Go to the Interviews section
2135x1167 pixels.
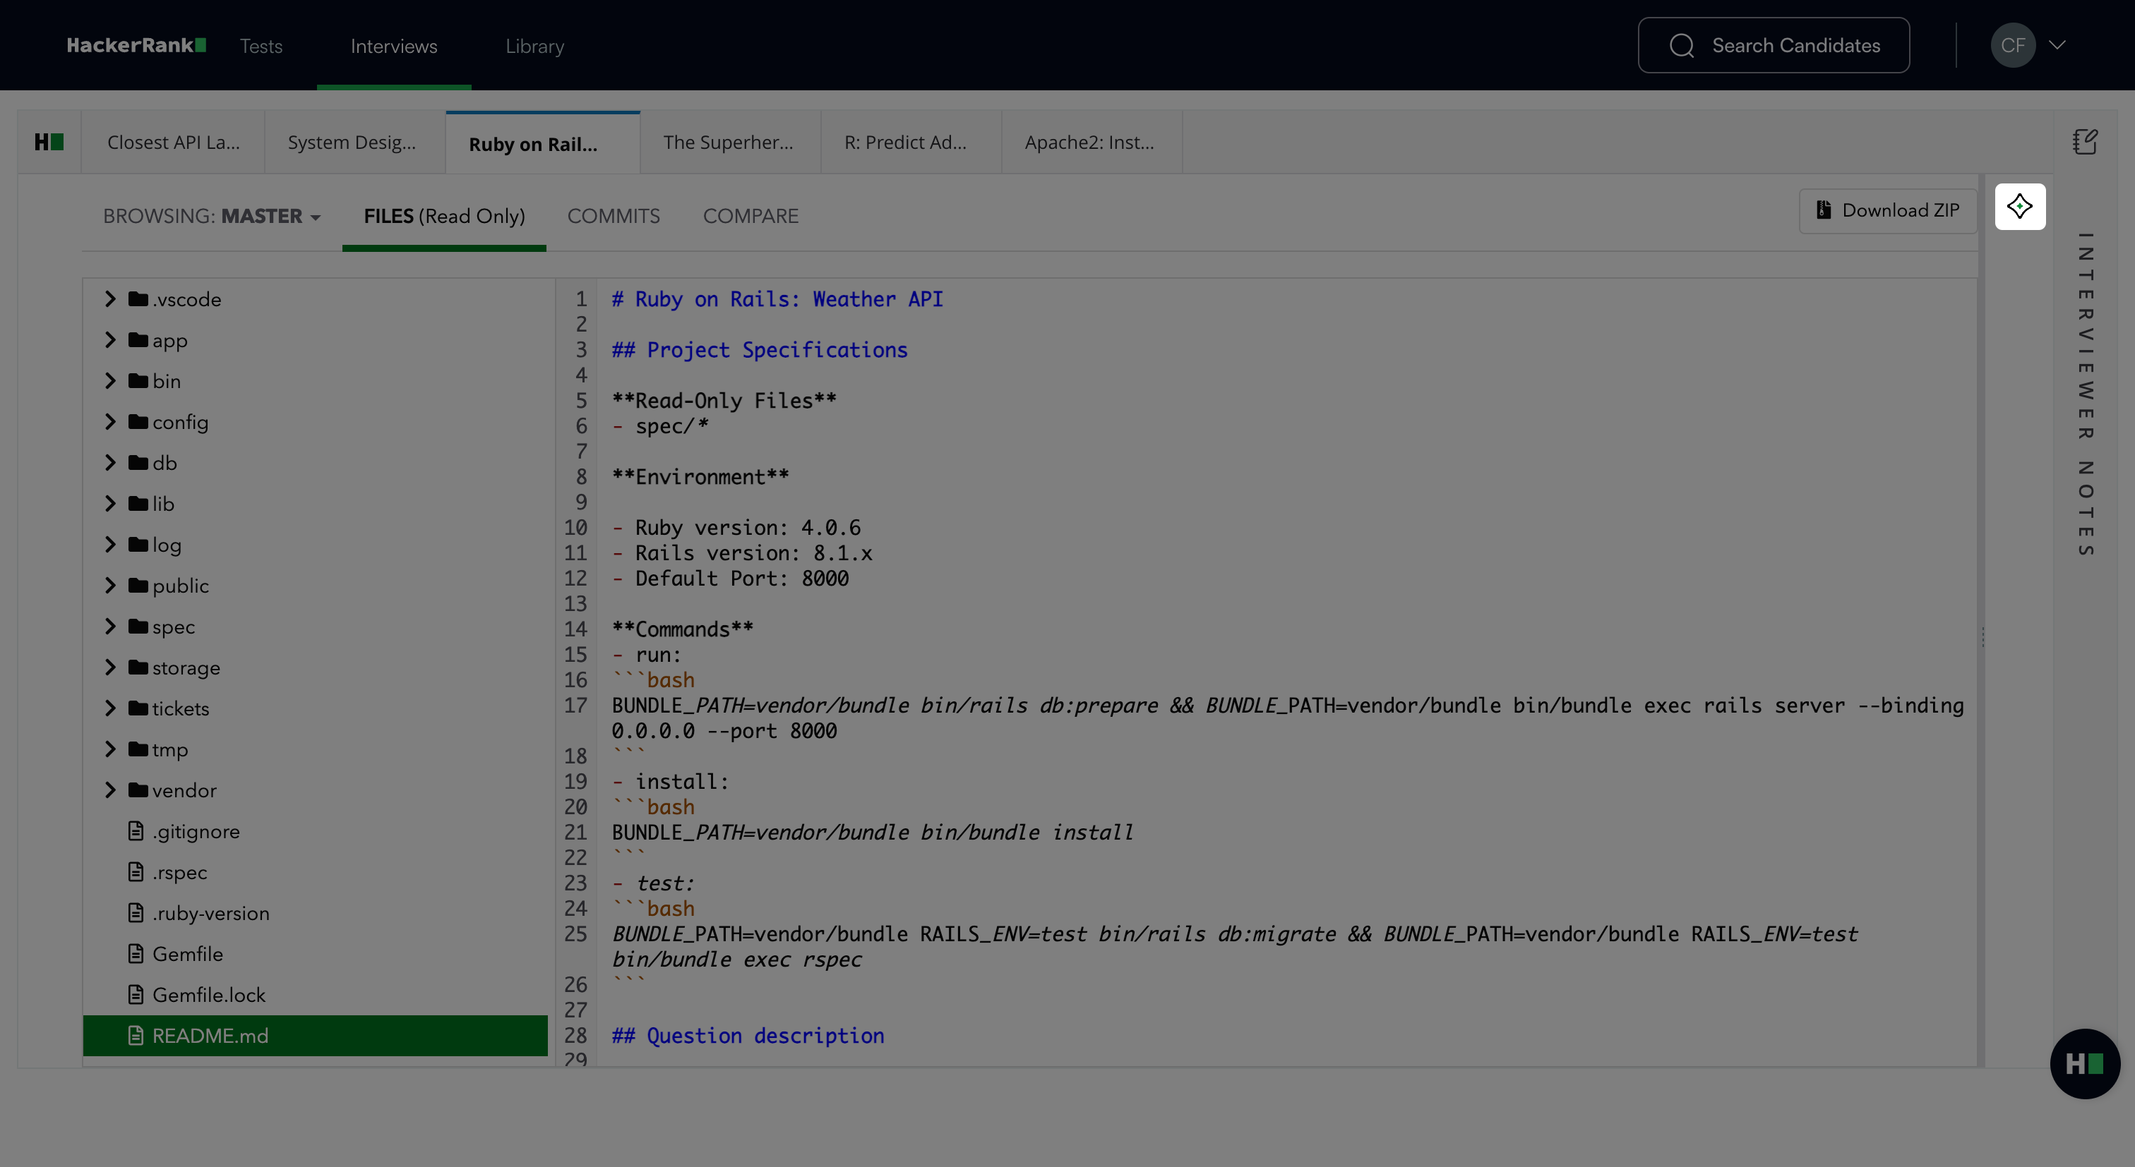[x=394, y=47]
